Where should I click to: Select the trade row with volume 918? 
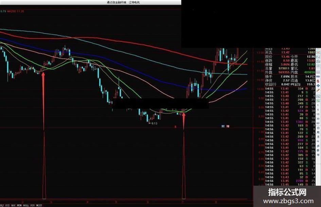[x=290, y=140]
